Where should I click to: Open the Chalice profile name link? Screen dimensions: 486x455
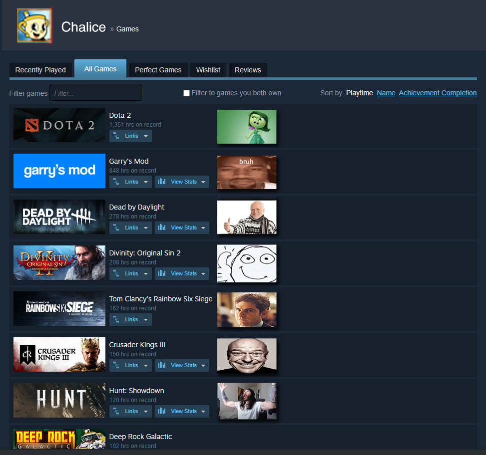tap(83, 27)
